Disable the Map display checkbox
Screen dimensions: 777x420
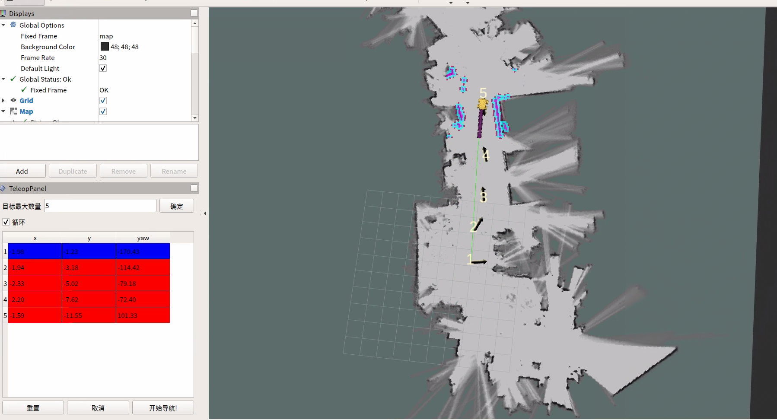103,111
